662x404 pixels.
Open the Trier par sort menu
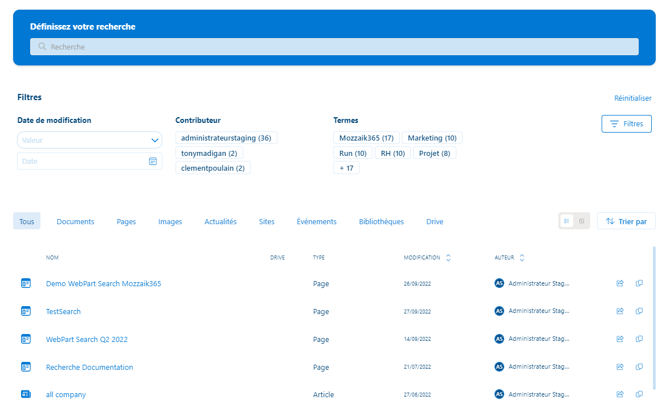point(626,221)
